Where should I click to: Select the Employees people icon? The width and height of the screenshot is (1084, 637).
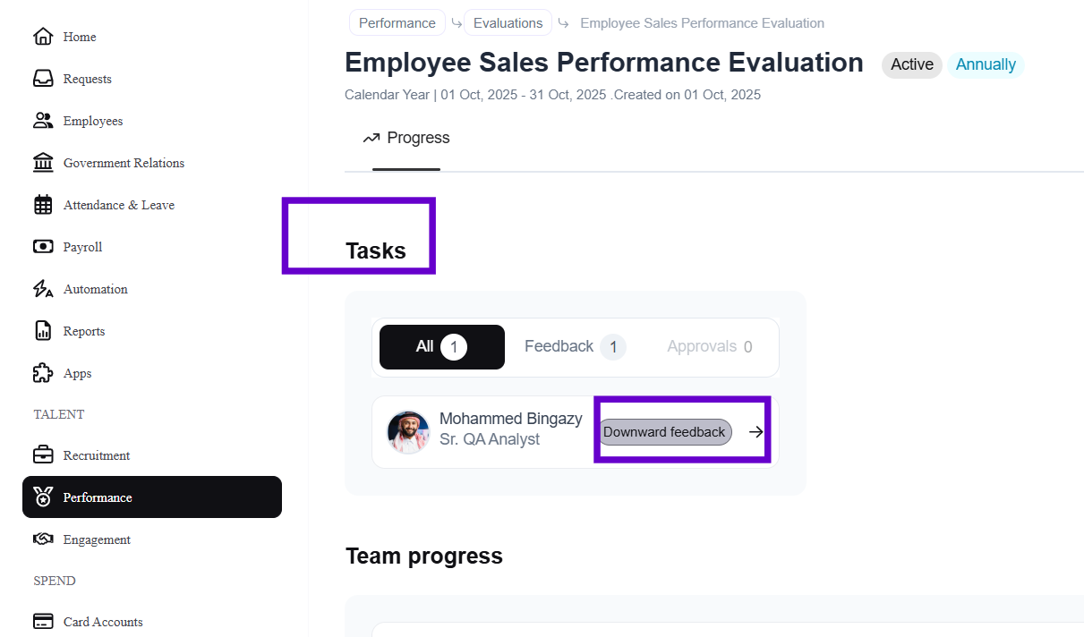(x=43, y=121)
